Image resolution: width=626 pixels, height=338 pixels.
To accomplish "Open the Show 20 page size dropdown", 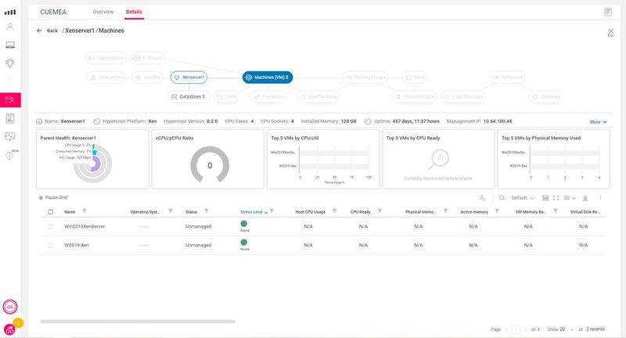I will [x=560, y=329].
